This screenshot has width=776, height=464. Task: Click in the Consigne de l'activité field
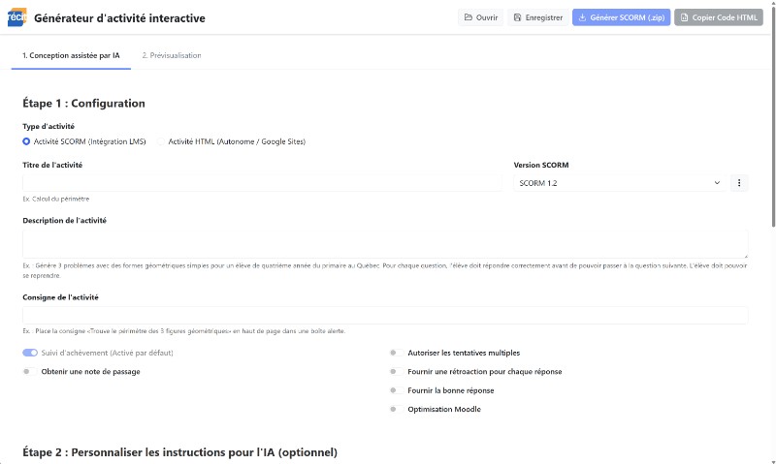click(385, 315)
